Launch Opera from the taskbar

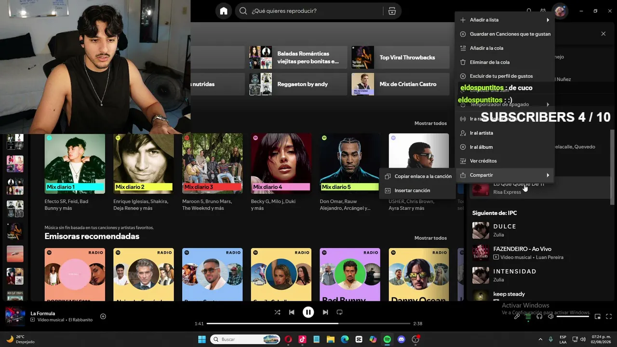pyautogui.click(x=288, y=339)
